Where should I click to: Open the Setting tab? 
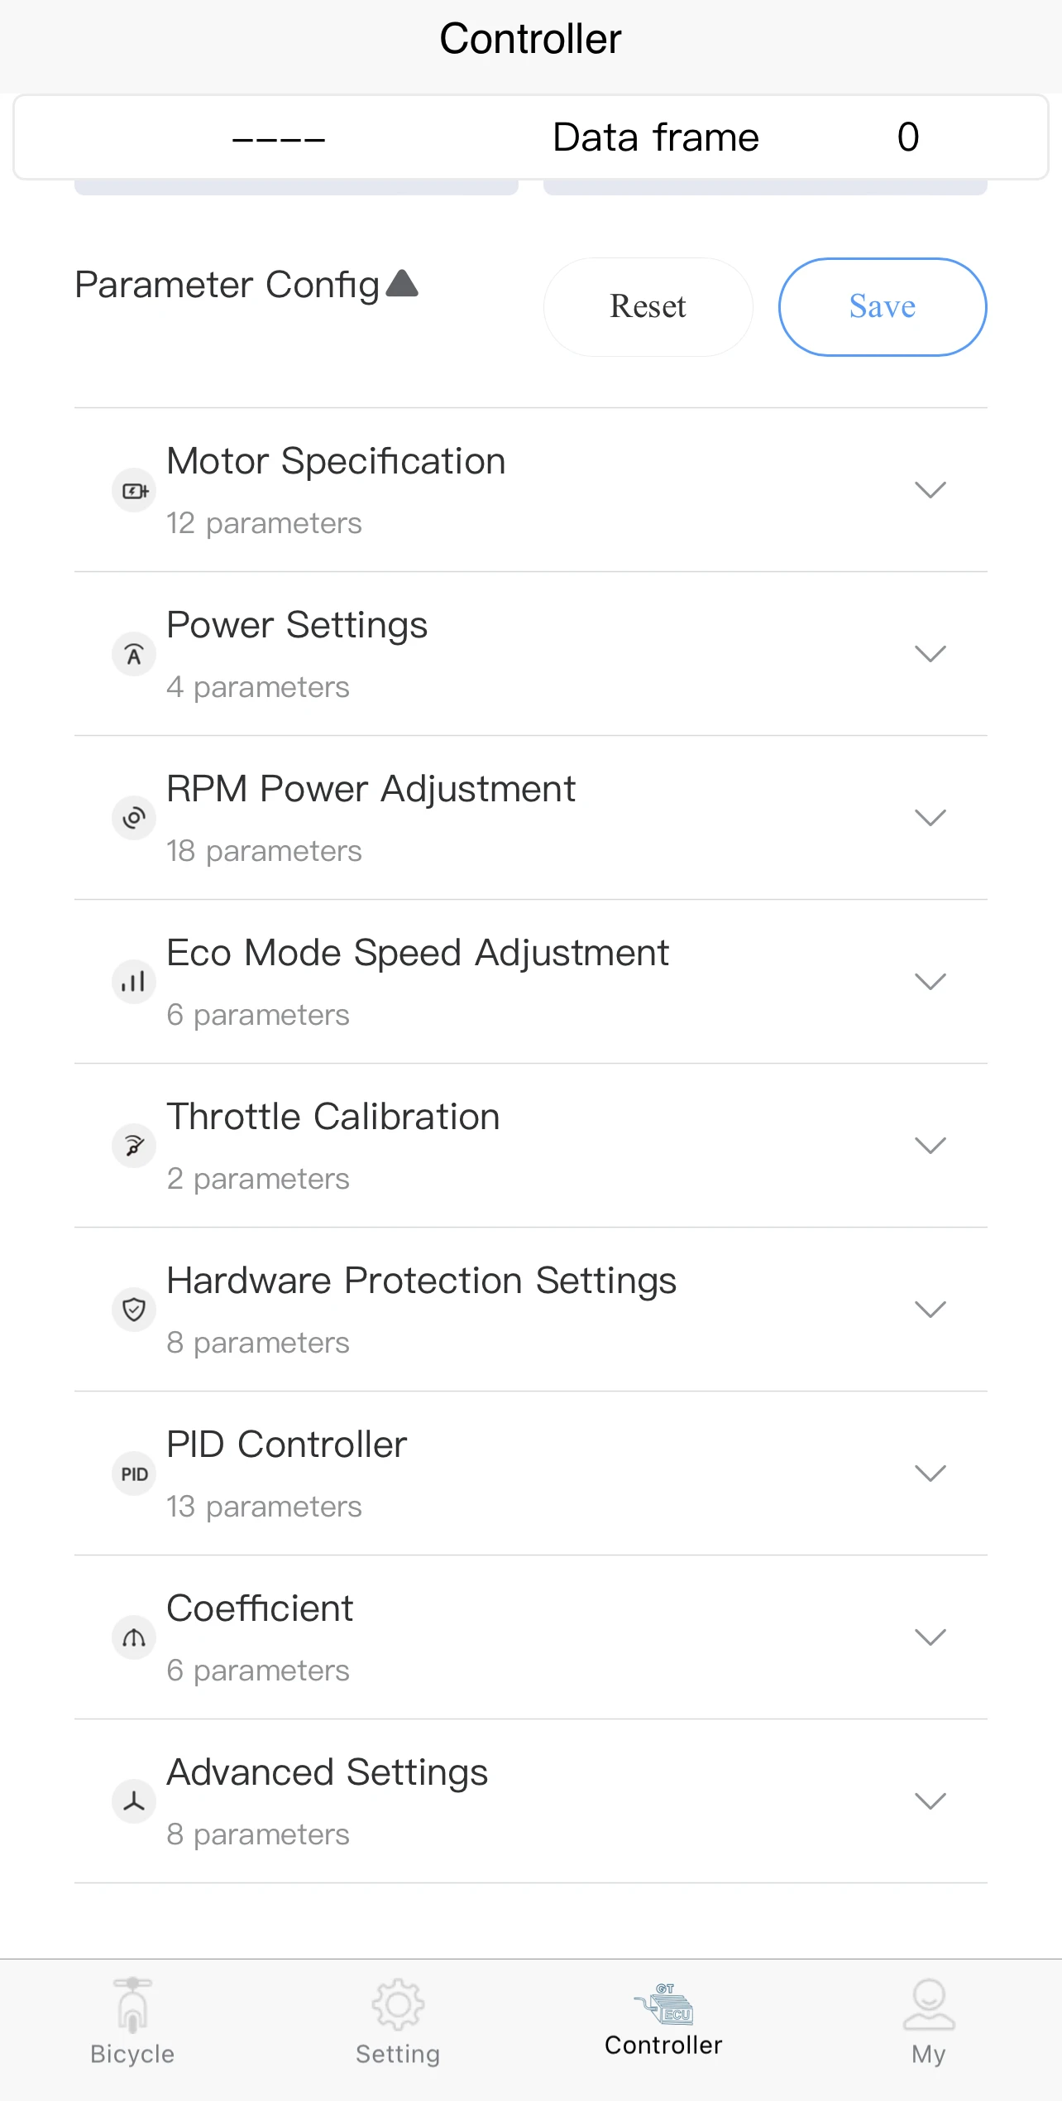[x=398, y=2022]
